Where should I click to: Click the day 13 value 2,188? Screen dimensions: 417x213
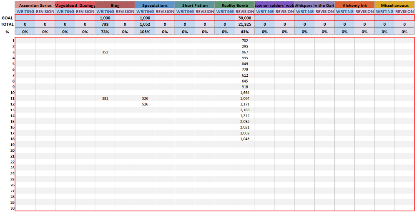coord(245,110)
